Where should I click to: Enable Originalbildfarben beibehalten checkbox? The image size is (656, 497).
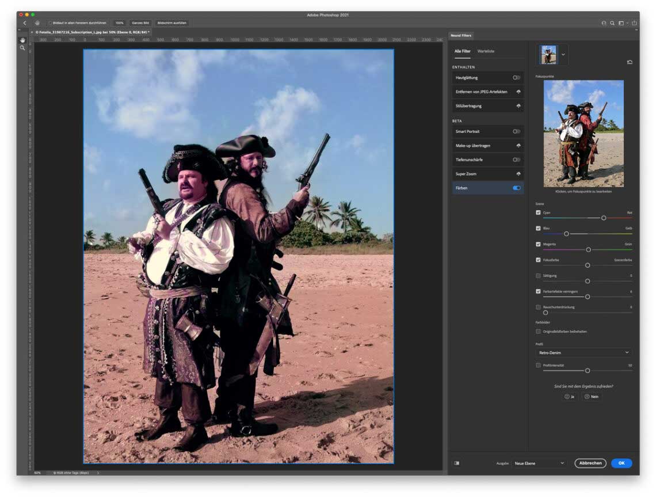(538, 331)
